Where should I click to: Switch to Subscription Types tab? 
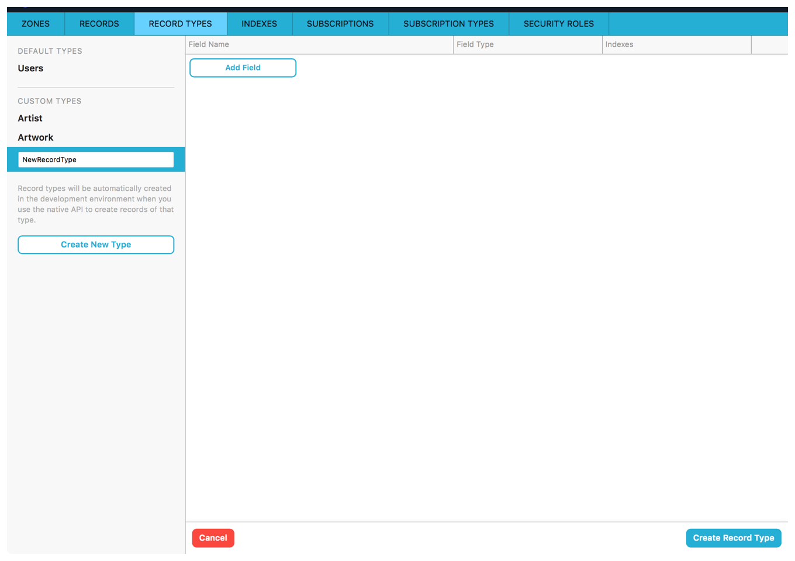point(448,24)
